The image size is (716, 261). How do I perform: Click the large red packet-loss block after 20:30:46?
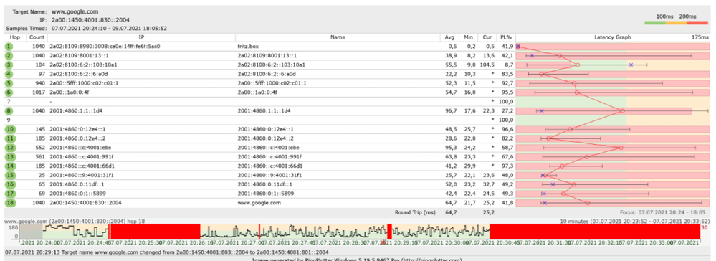(595, 232)
